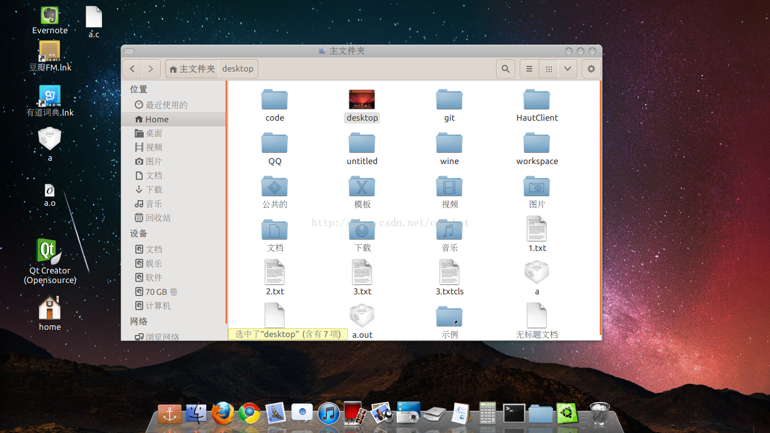This screenshot has width=770, height=433.
Task: Open Qt Creator desktop shortcut
Action: (x=50, y=252)
